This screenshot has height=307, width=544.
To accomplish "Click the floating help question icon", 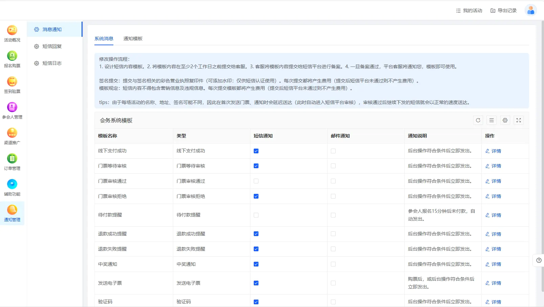I will click(x=539, y=260).
